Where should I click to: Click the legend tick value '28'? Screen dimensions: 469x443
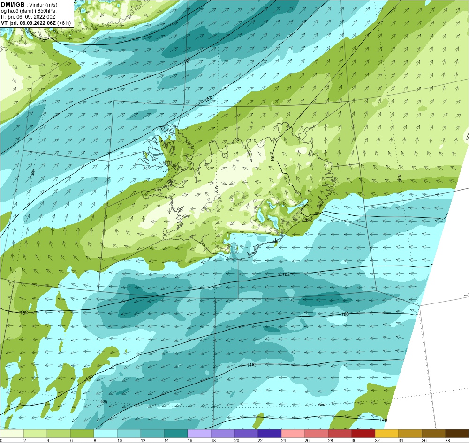pos(330,440)
